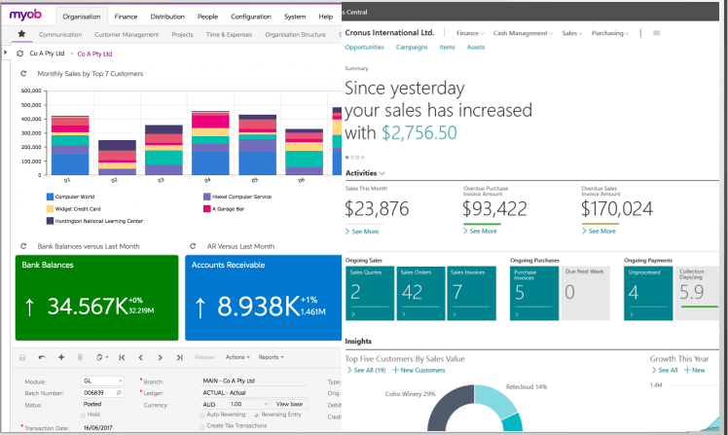
Task: Expand the Purchasing menu in Business Central
Action: click(610, 33)
